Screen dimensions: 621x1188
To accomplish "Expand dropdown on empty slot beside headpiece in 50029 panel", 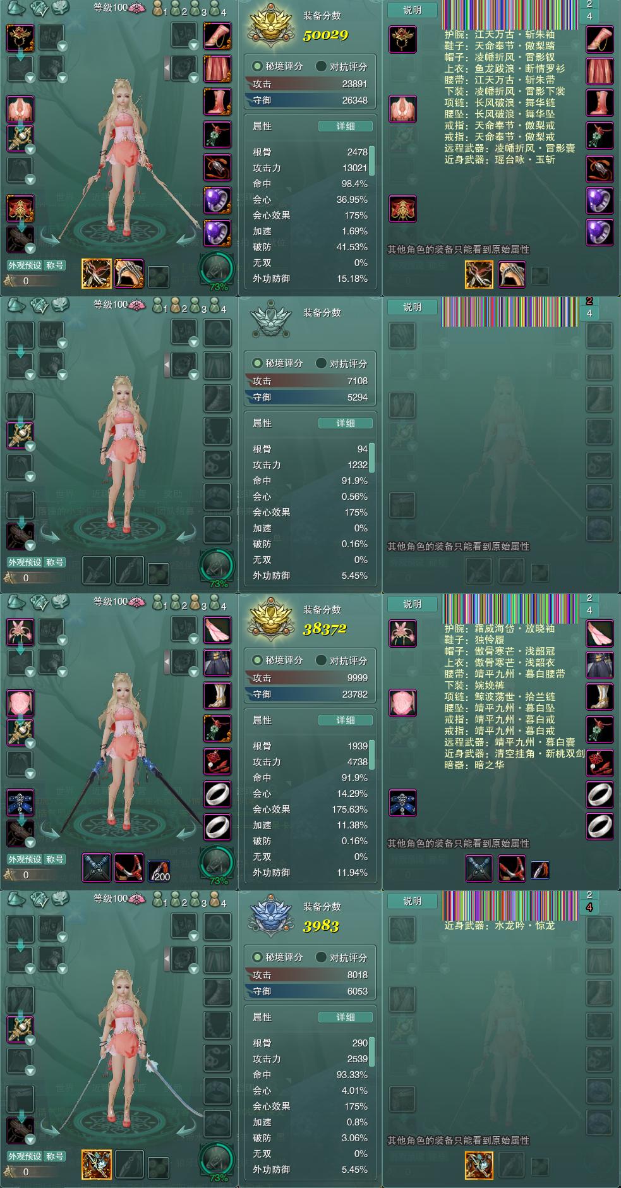I will click(62, 47).
